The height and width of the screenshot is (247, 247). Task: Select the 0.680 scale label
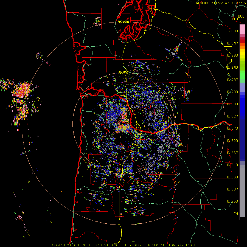232,104
